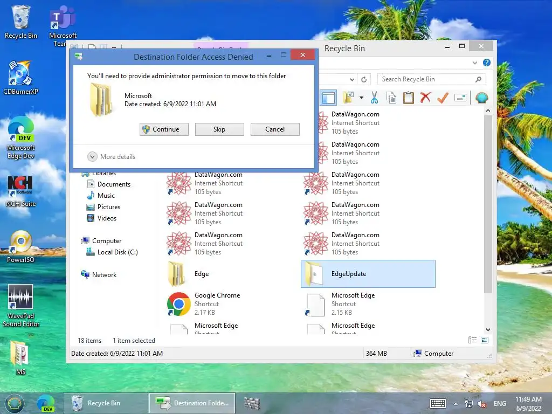Switch to Recycle Bin taskbar button
The width and height of the screenshot is (552, 414).
pos(106,403)
